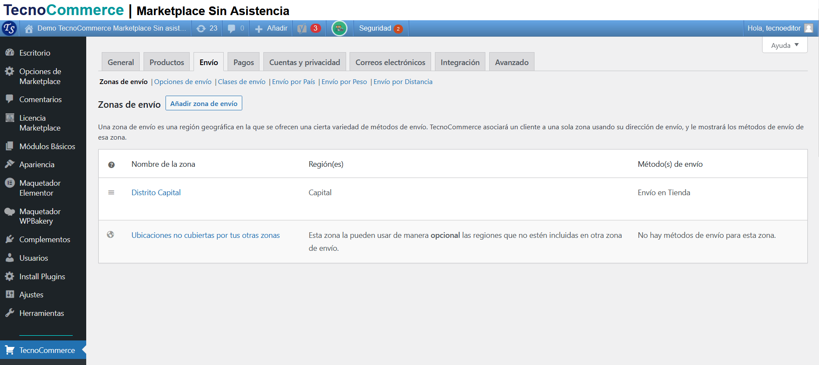Click the Herramientas wrench icon
Viewport: 819px width, 365px height.
[9, 313]
